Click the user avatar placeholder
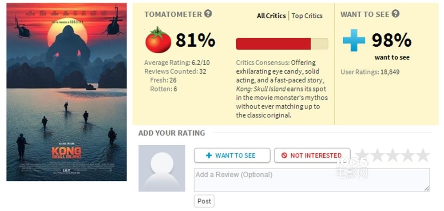The image size is (444, 211). tap(162, 168)
